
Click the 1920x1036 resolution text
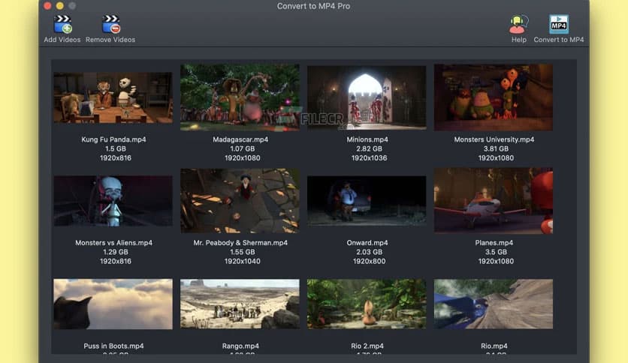click(x=369, y=158)
